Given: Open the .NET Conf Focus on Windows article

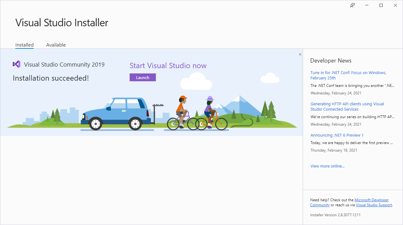Looking at the screenshot, I should click(x=348, y=75).
